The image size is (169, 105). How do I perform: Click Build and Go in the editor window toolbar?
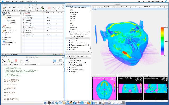(x=10, y=61)
